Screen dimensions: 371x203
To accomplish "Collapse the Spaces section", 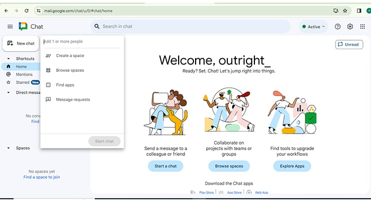I will (8, 148).
